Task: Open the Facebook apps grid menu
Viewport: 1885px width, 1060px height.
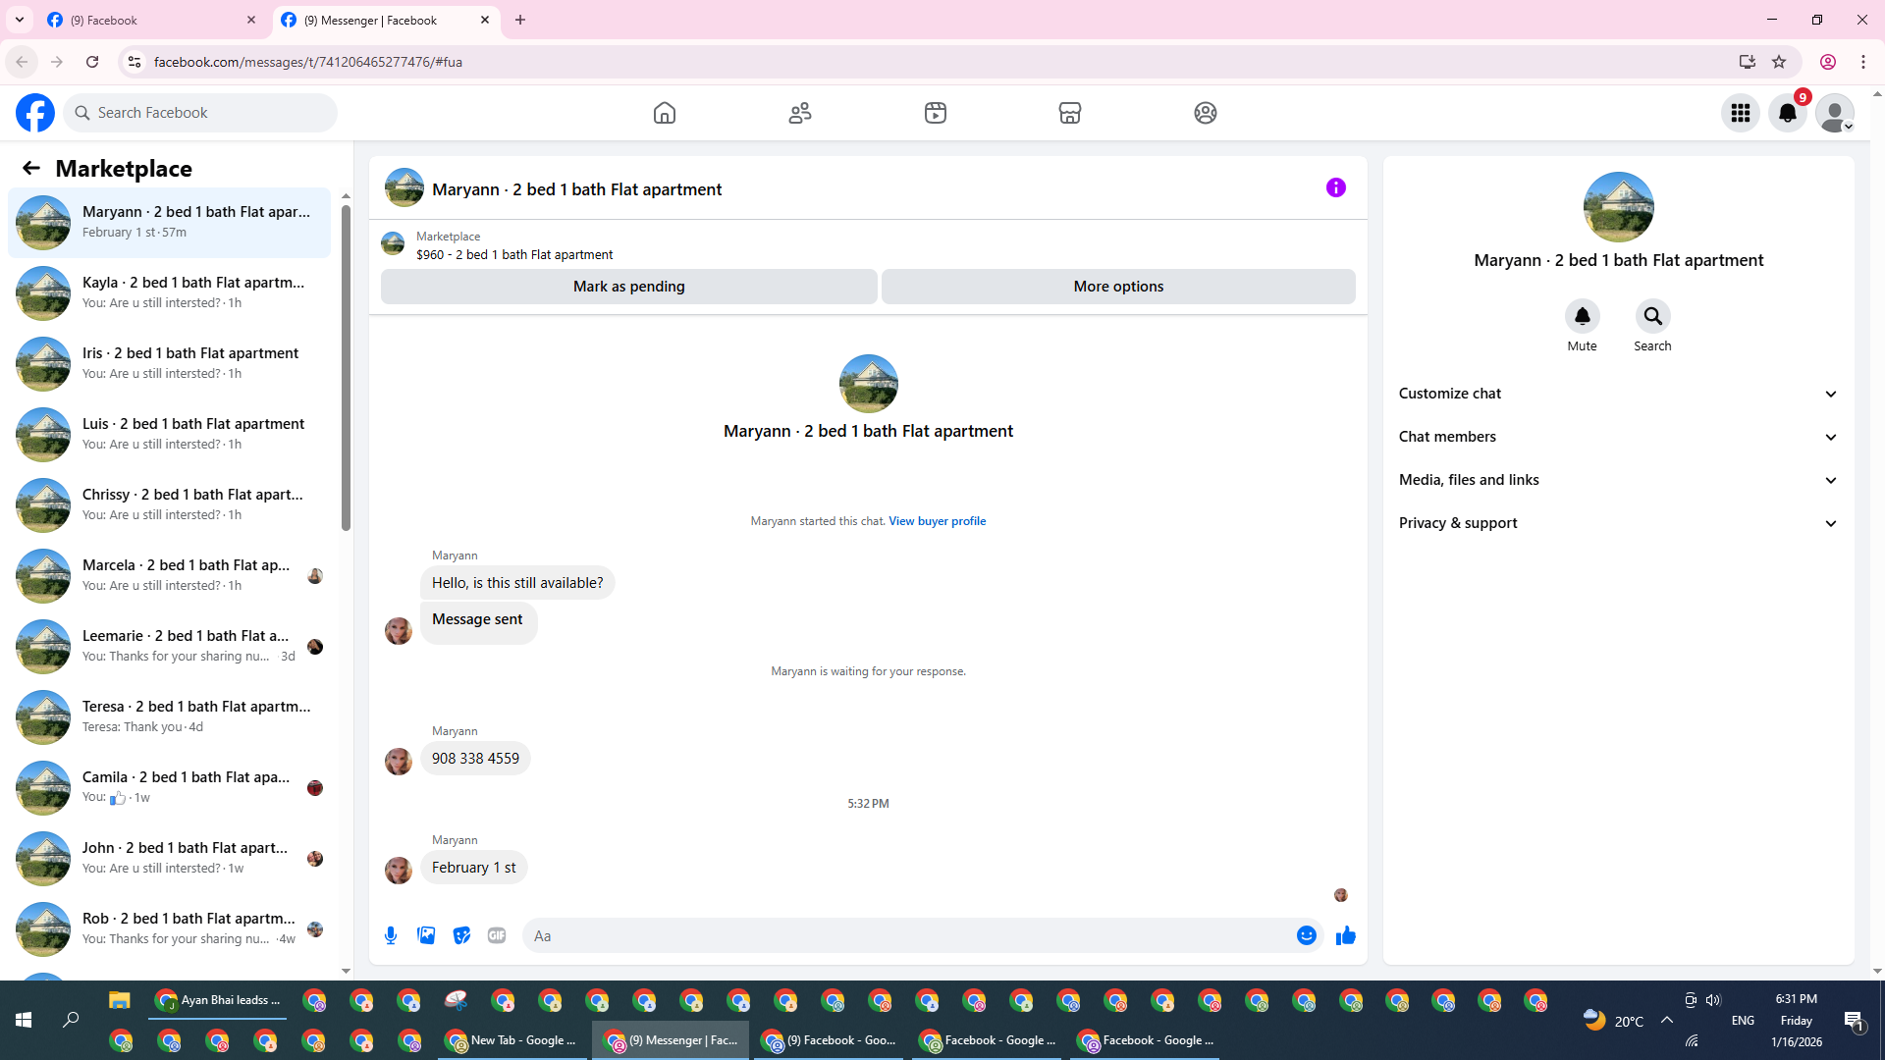Action: coord(1740,113)
